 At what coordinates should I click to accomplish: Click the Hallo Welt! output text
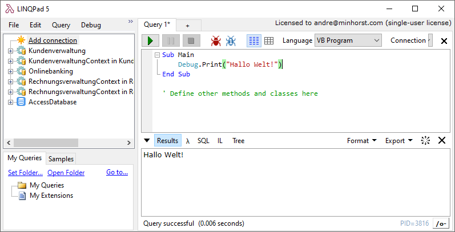click(163, 155)
